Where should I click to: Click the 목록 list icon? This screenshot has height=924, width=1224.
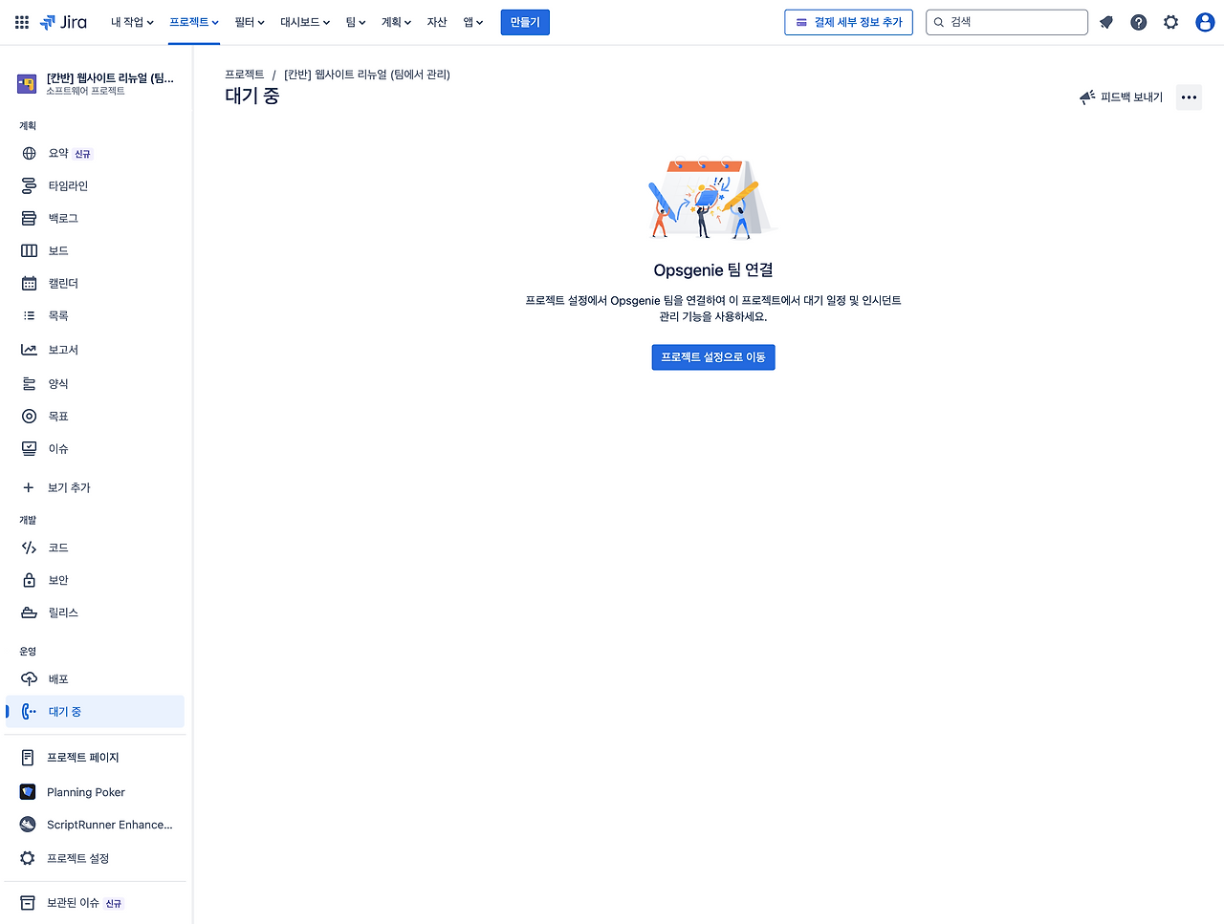(x=29, y=315)
